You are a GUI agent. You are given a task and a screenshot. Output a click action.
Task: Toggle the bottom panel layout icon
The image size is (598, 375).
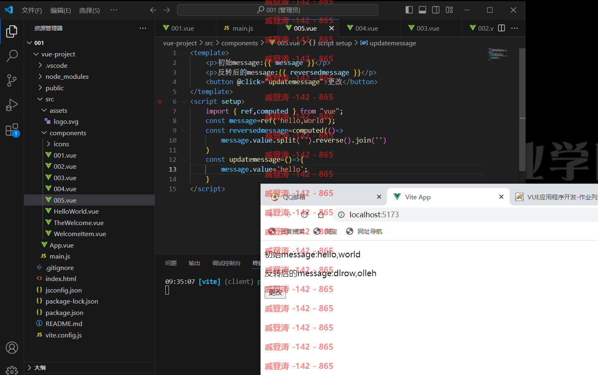click(x=423, y=10)
